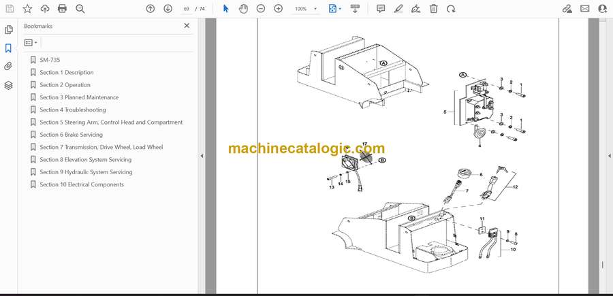
Task: Go to previous page with up arrow
Action: [151, 9]
